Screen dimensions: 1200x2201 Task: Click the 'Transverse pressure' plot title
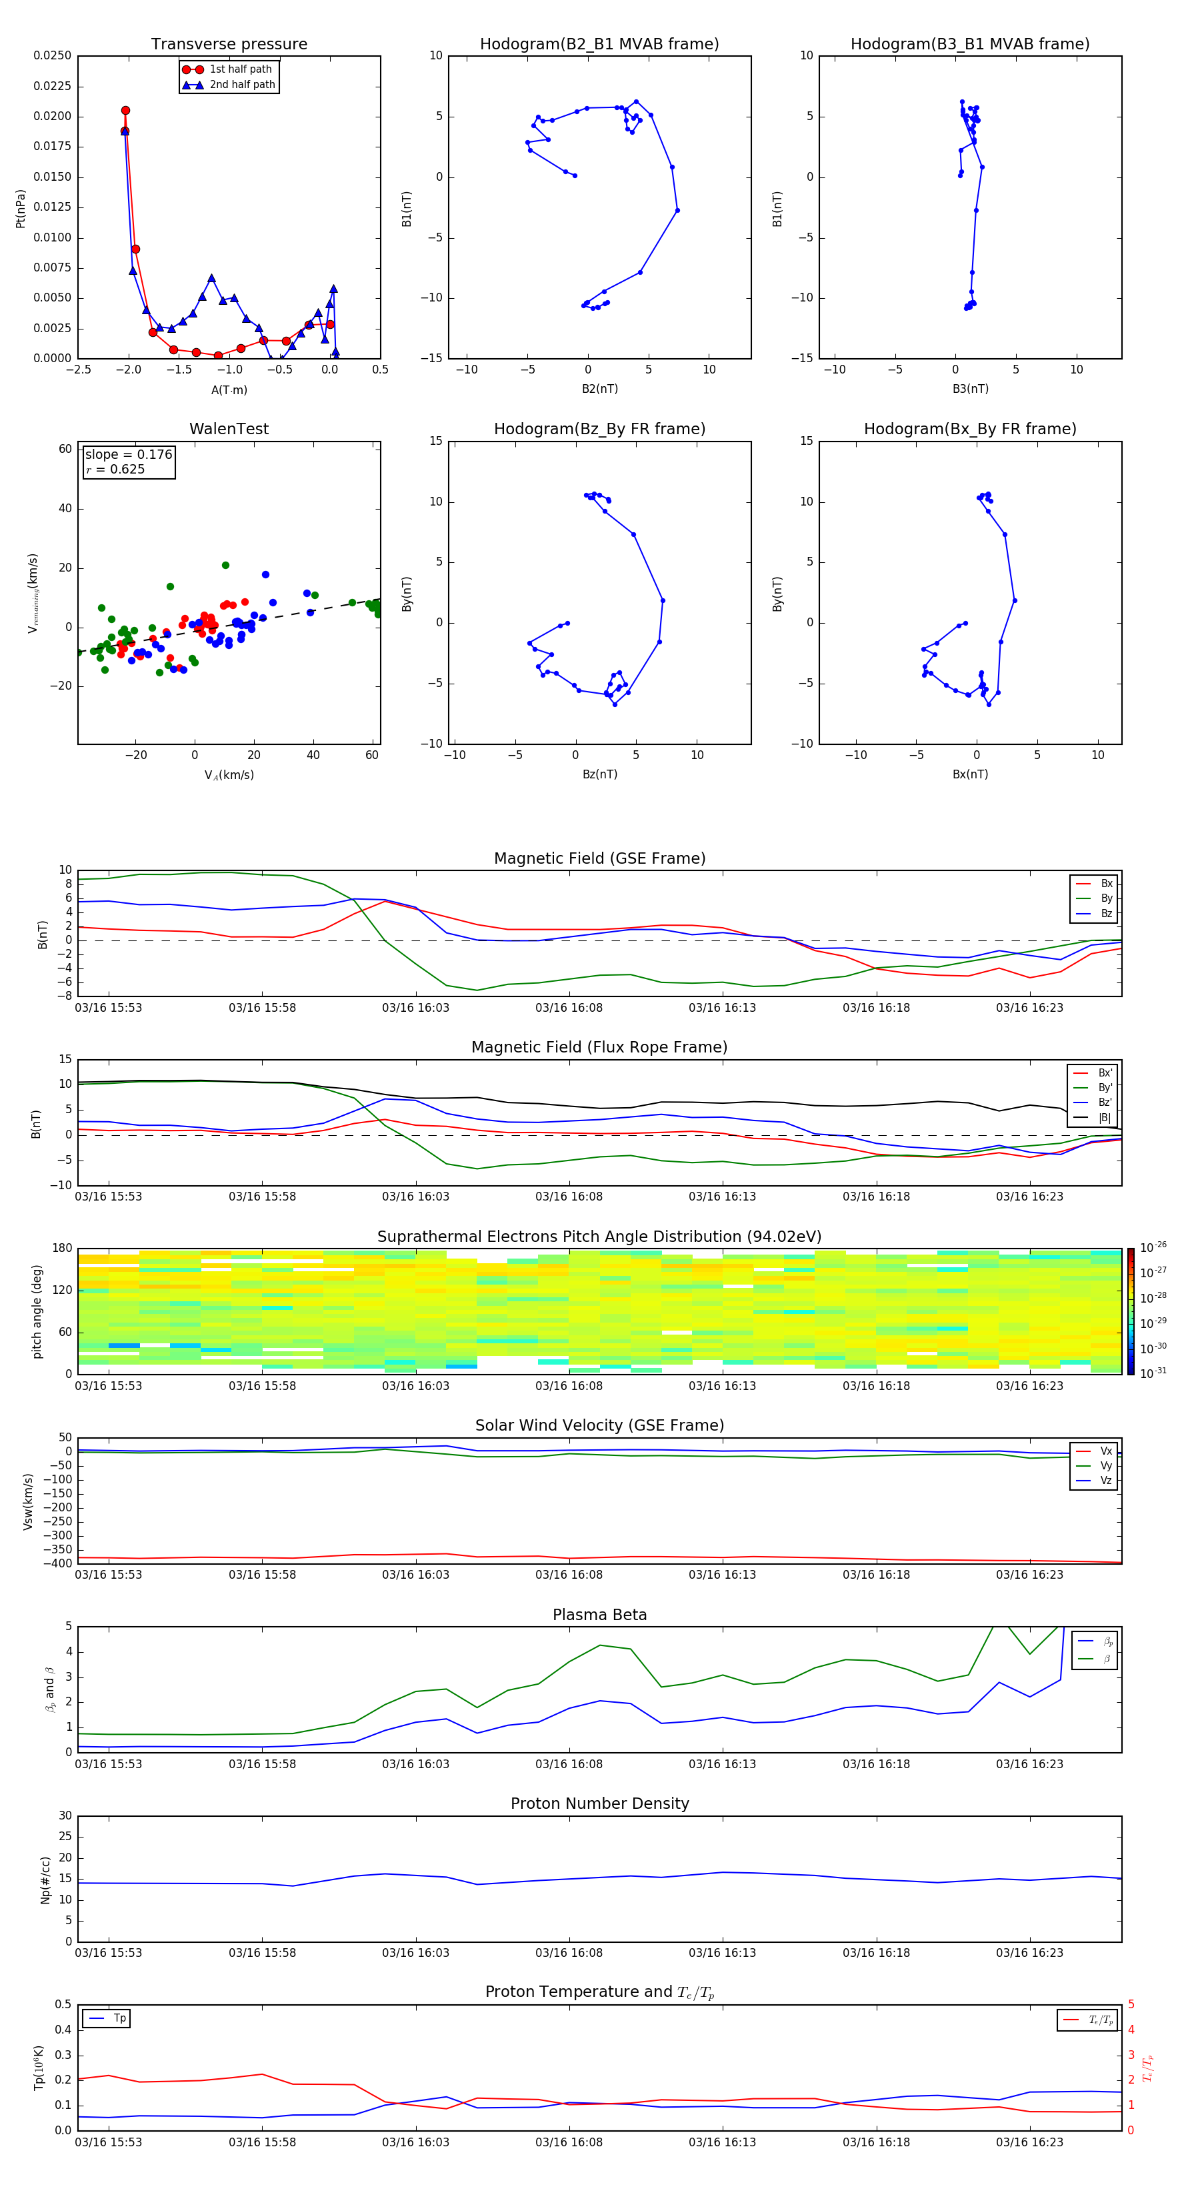[229, 45]
